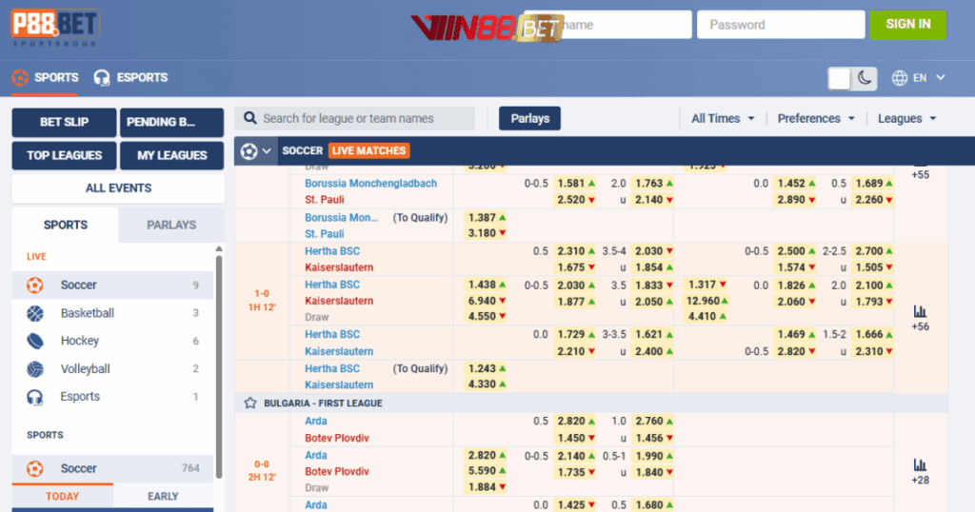The image size is (975, 512).
Task: Click the Hockey puck icon in sidebar
Action: coord(35,341)
